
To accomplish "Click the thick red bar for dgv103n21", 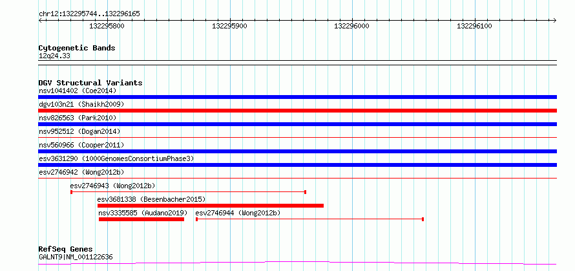I will 297,111.
